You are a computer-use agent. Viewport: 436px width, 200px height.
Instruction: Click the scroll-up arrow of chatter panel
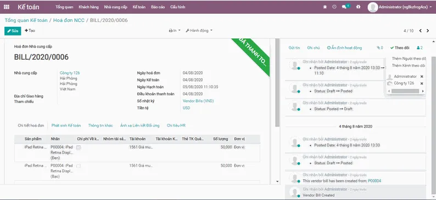pyautogui.click(x=433, y=42)
